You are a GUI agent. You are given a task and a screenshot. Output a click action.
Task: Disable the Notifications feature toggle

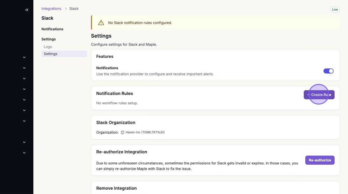(x=328, y=71)
